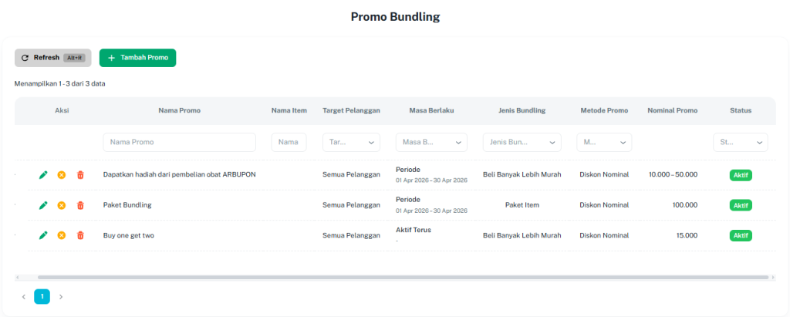Focus the Nama Promo filter field
Image resolution: width=790 pixels, height=317 pixels.
(x=179, y=143)
